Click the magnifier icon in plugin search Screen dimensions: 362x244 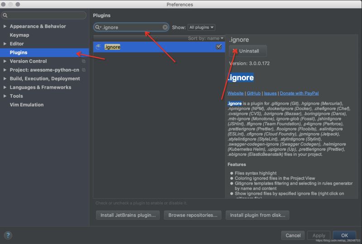(98, 27)
